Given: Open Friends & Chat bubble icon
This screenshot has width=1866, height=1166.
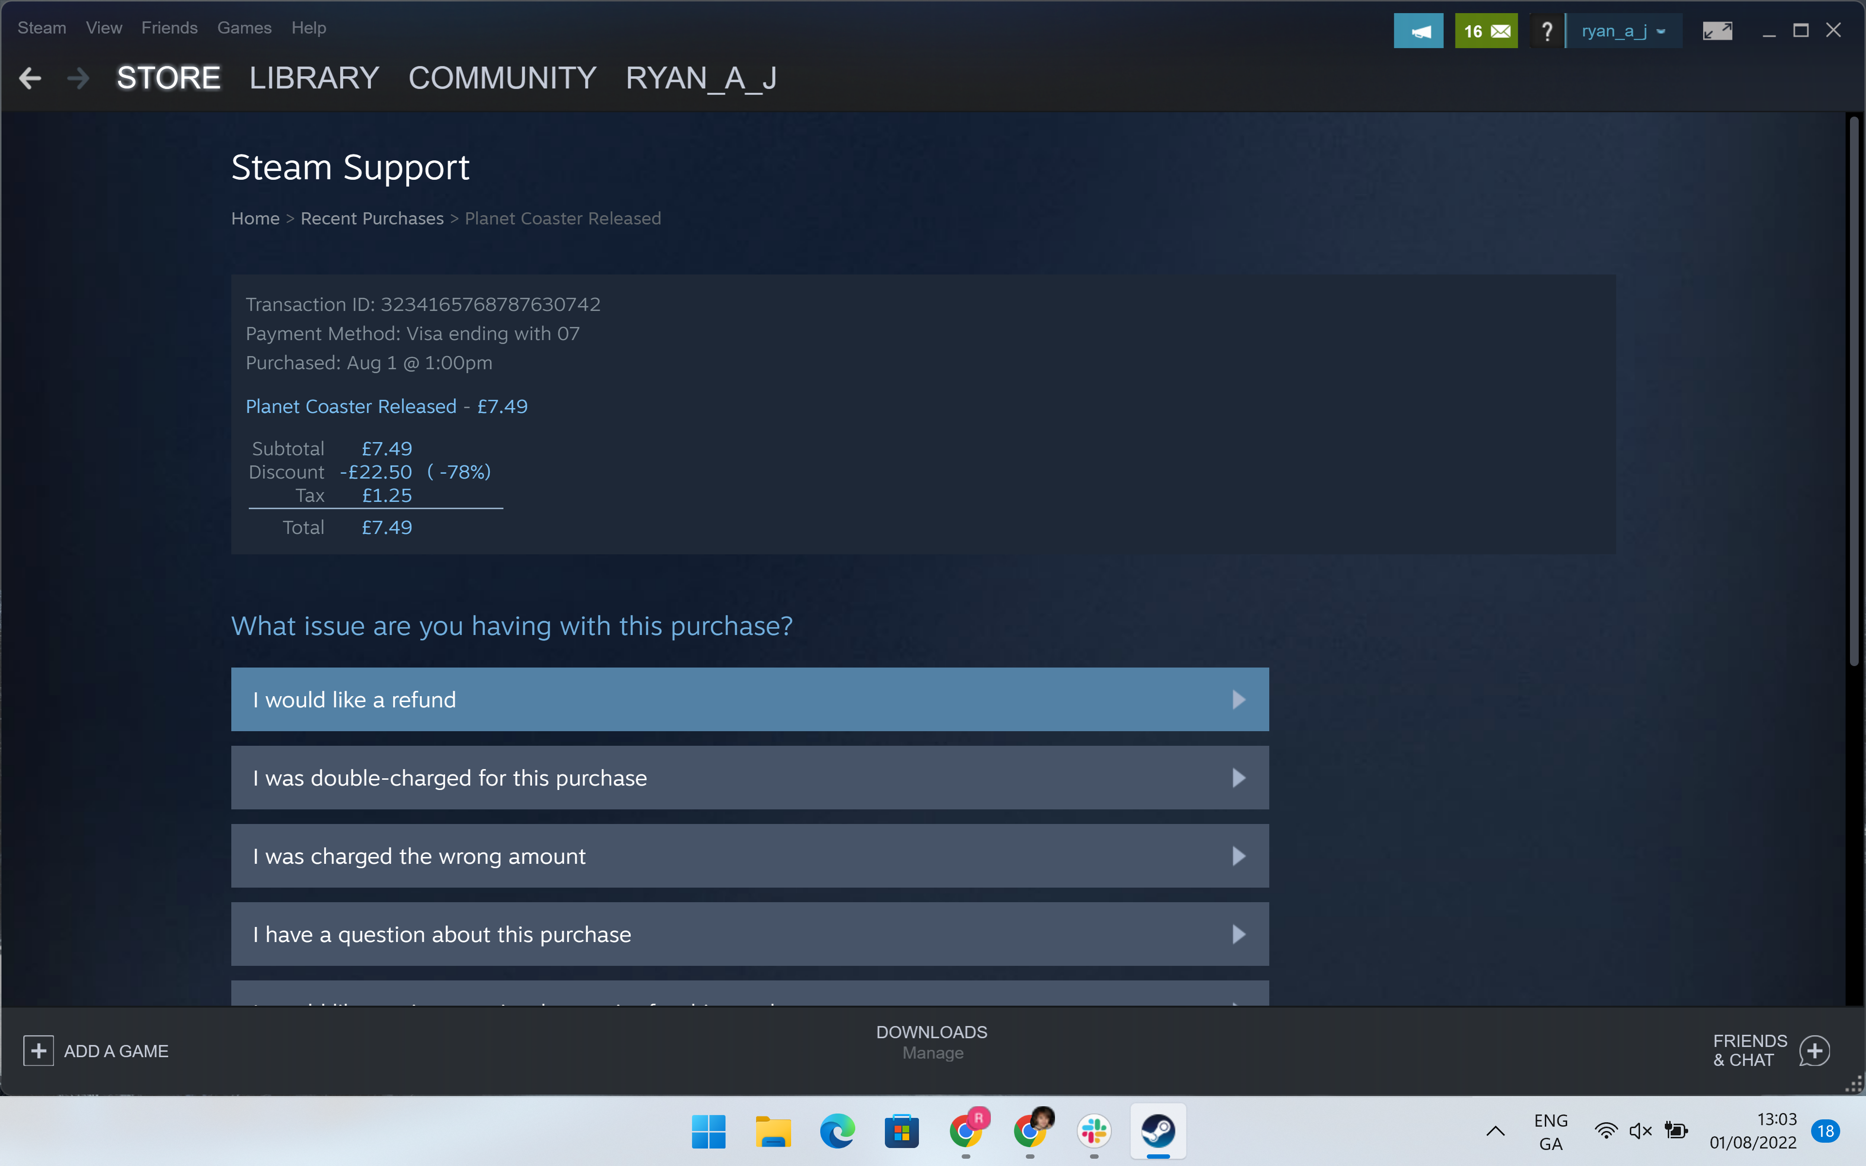Looking at the screenshot, I should pos(1814,1050).
